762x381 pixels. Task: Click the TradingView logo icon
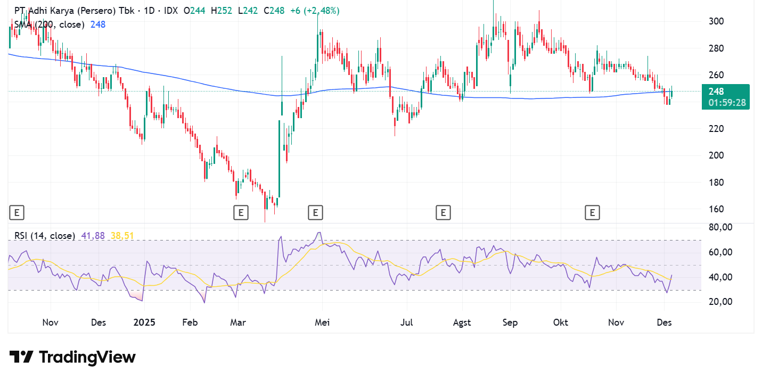point(22,357)
